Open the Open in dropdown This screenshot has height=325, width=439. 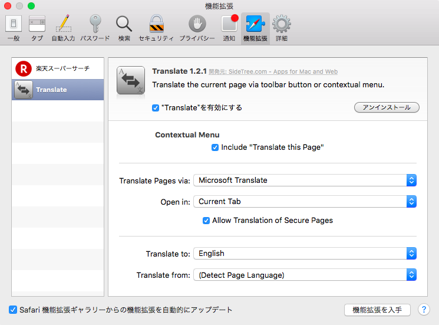tap(305, 202)
